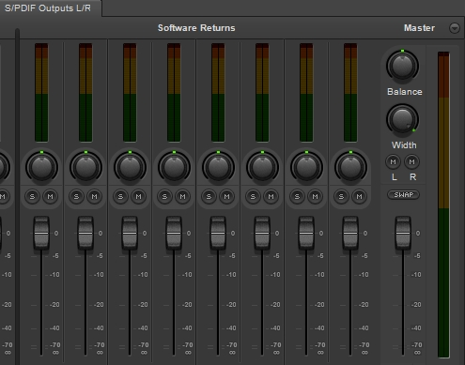Click the Width label in Master
The image size is (465, 365).
tap(404, 145)
